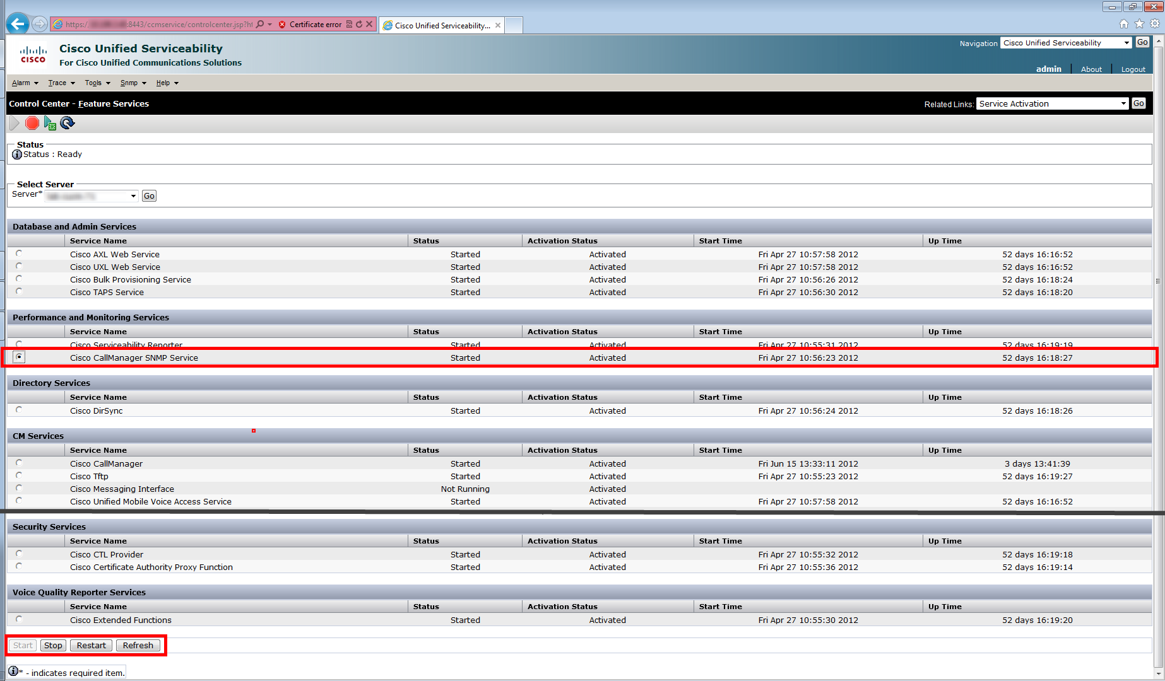Click the gray Start service toolbar icon
Viewport: 1165px width, 681px height.
point(15,123)
